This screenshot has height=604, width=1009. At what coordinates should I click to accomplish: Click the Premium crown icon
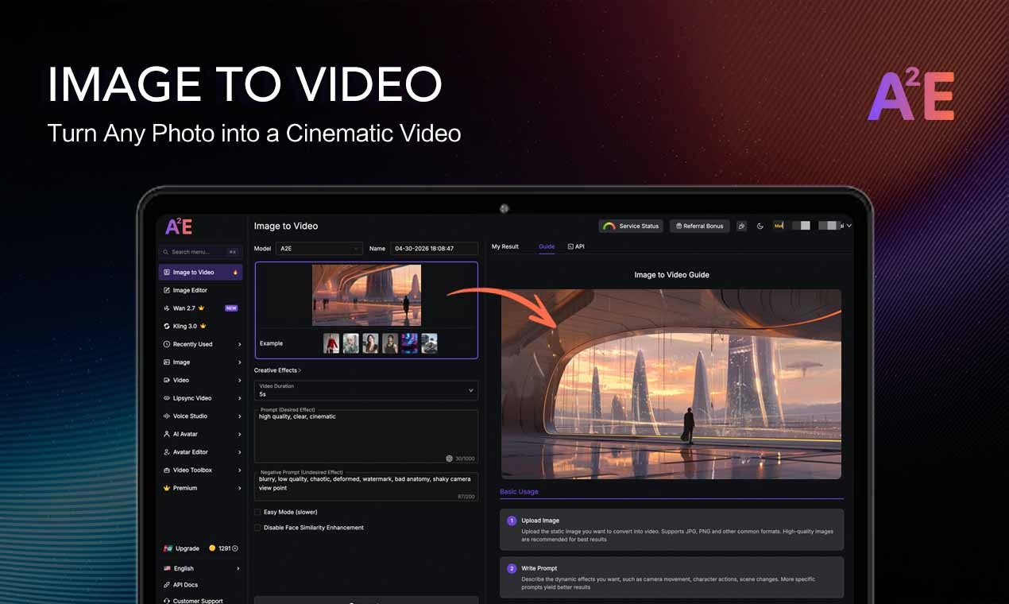(x=166, y=488)
